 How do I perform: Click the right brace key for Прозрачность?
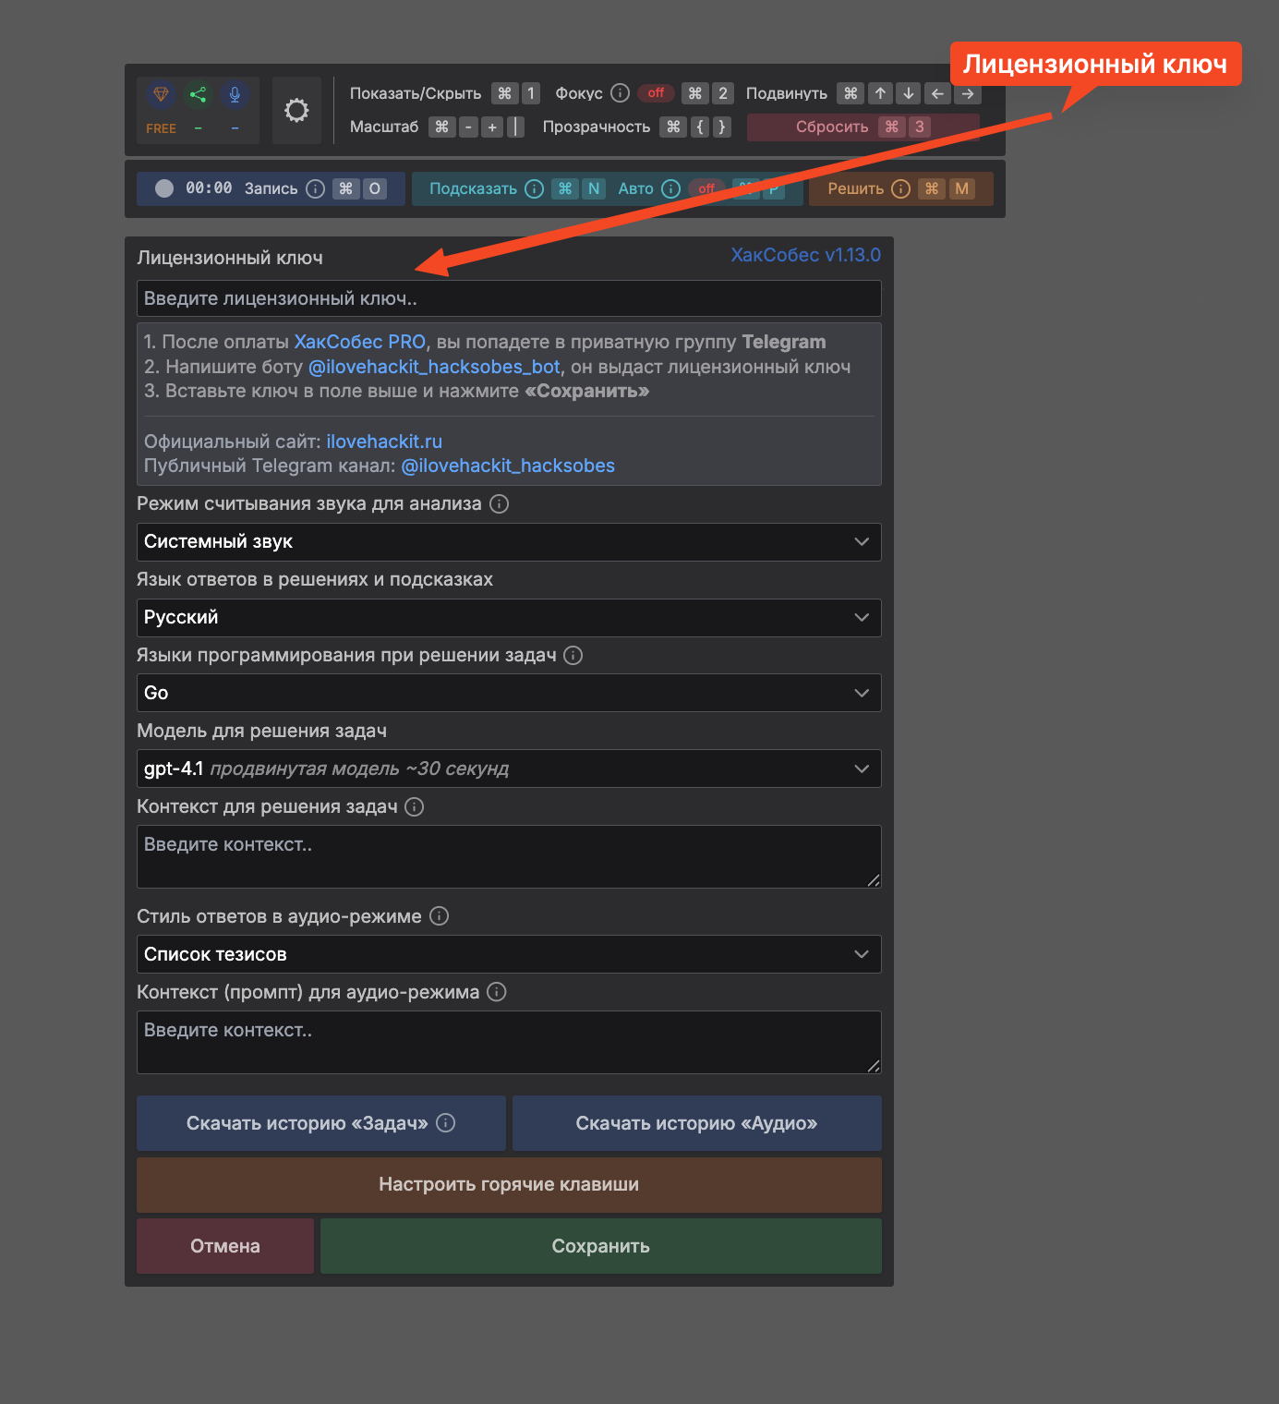(x=722, y=127)
